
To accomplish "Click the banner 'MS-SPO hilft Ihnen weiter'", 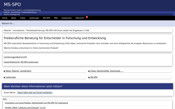I will (87, 31).
